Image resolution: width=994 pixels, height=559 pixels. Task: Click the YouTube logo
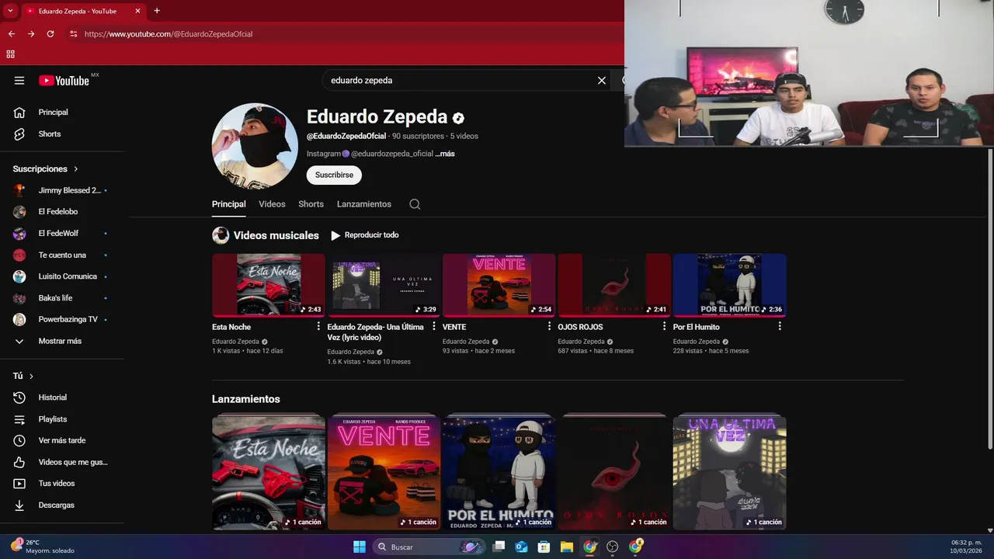pos(64,81)
